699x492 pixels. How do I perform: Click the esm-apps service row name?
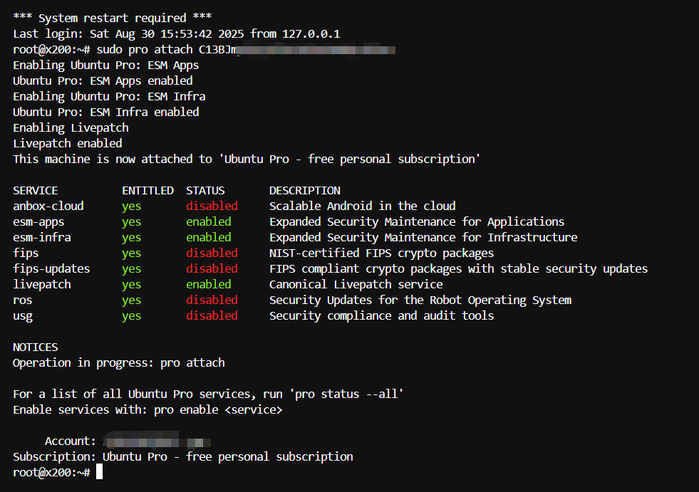38,222
